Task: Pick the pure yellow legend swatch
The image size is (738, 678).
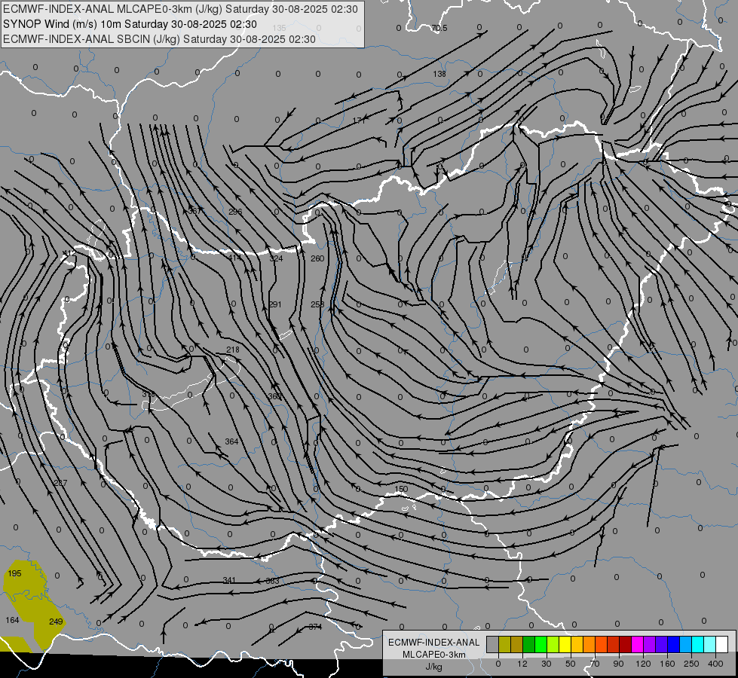Action: pos(565,644)
